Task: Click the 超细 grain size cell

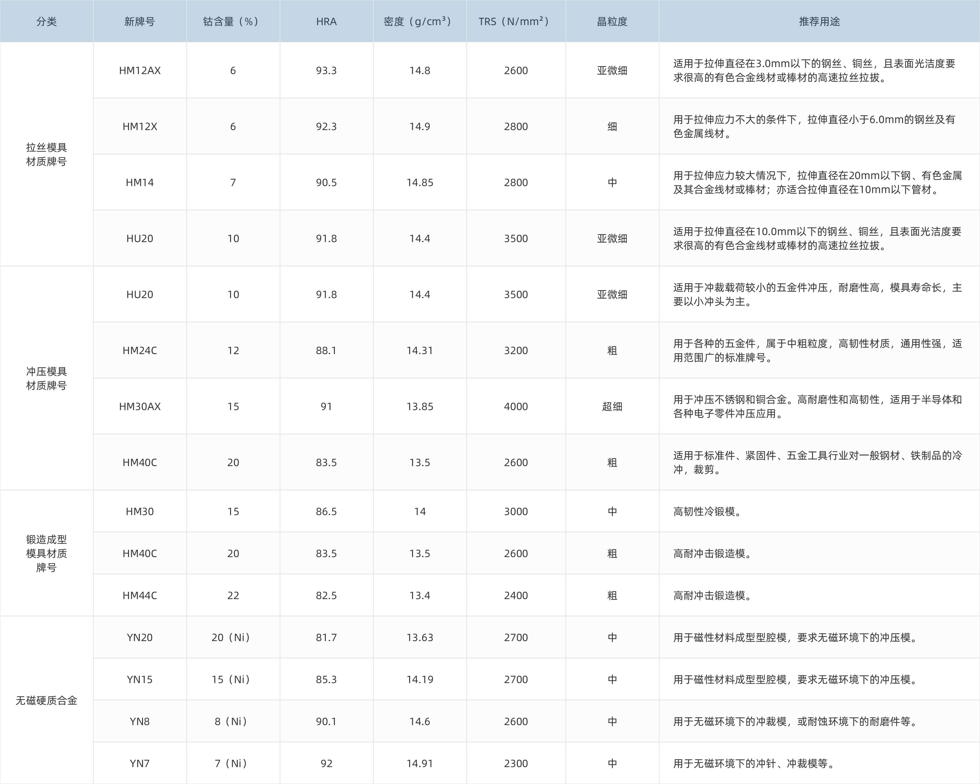Action: pos(612,406)
